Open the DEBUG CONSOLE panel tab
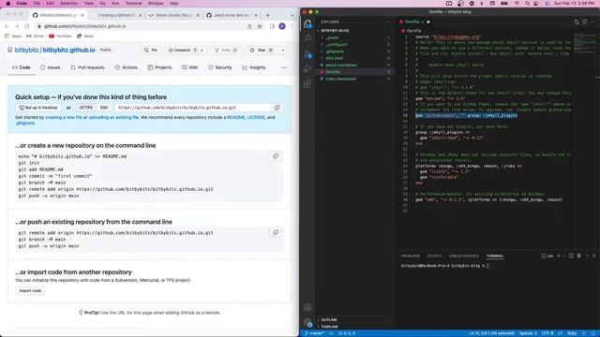The height and width of the screenshot is (337, 600). (x=464, y=256)
